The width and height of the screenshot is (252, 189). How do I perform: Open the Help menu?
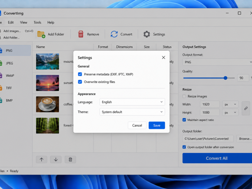click(51, 22)
